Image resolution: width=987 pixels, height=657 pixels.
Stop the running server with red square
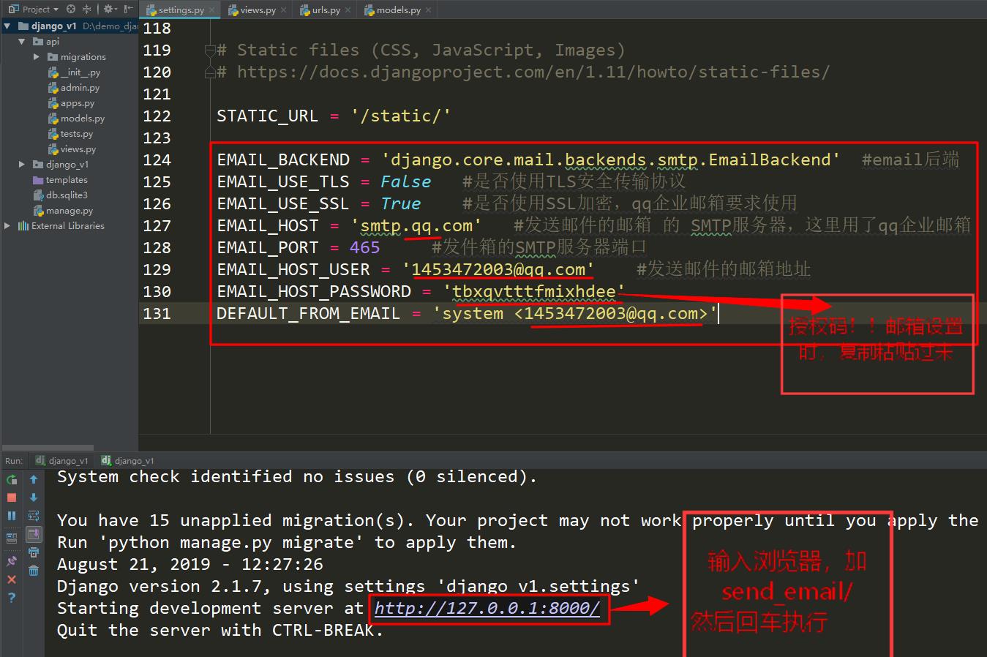pyautogui.click(x=11, y=498)
